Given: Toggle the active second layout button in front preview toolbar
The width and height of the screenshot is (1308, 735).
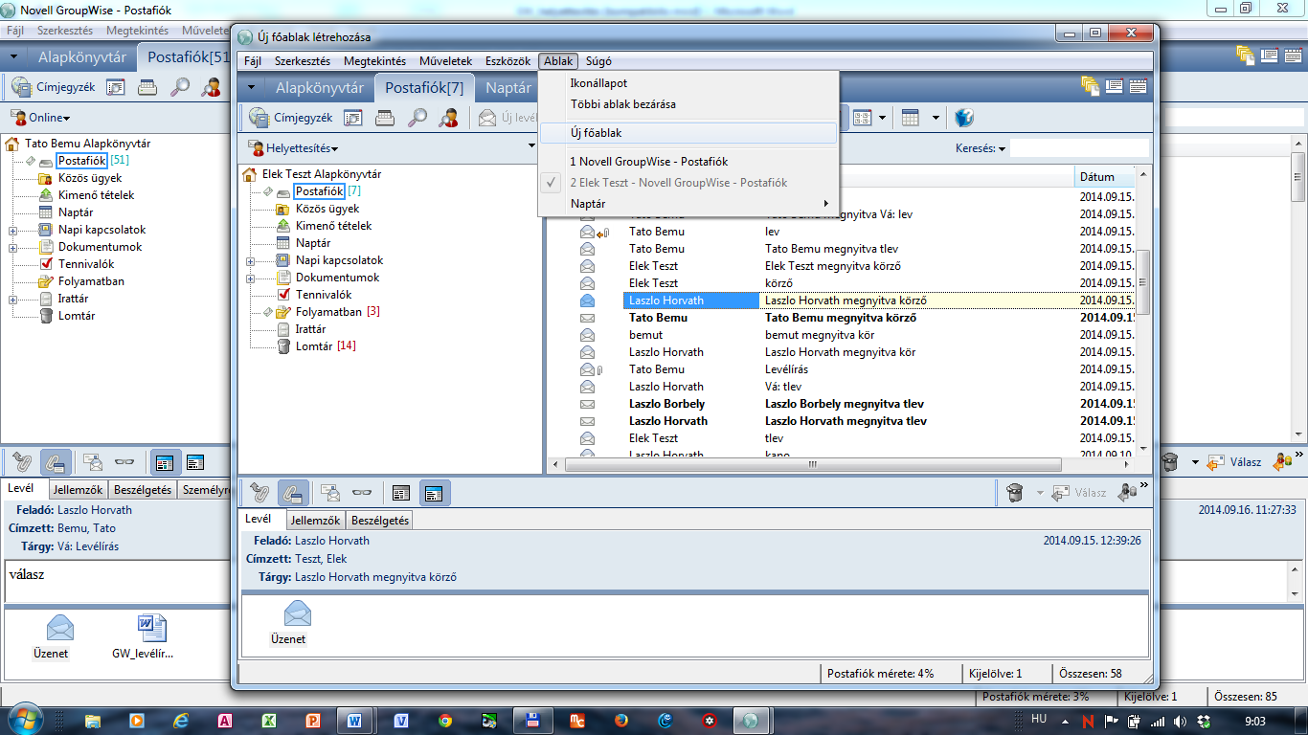Looking at the screenshot, I should 434,493.
